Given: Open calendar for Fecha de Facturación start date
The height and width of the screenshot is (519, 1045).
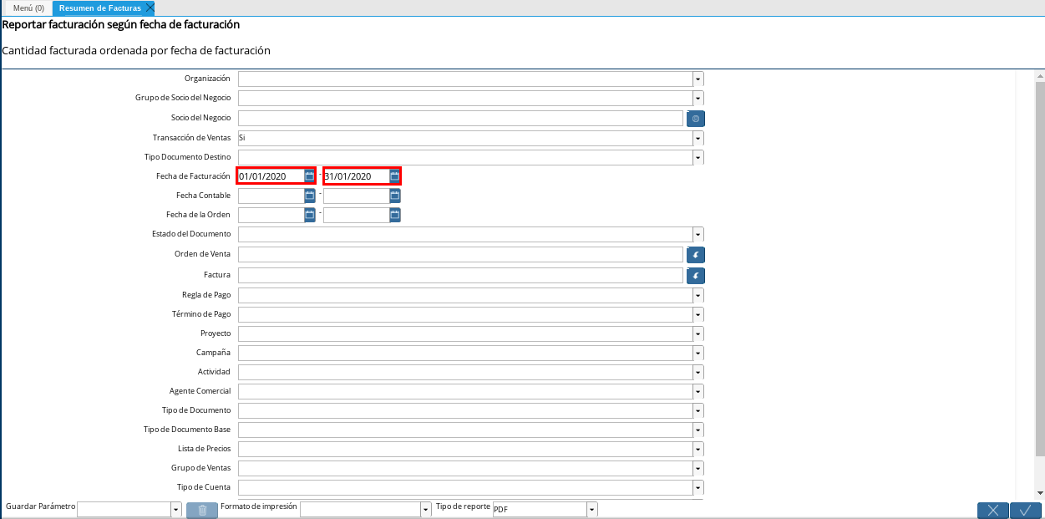Looking at the screenshot, I should 309,176.
